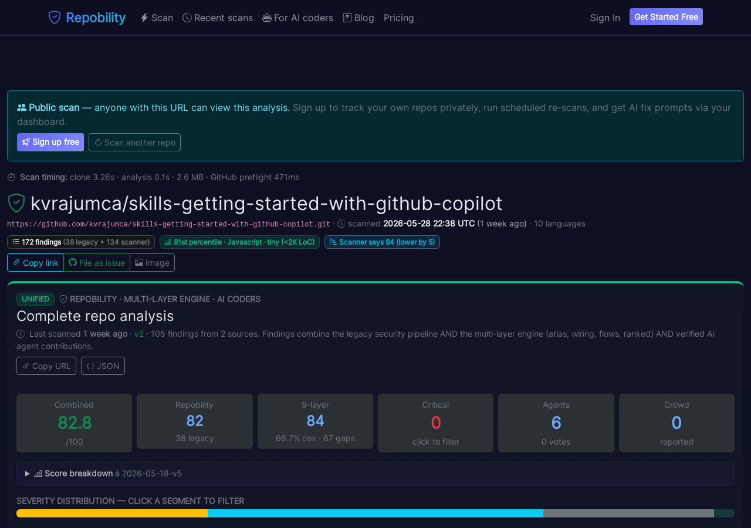Open the Scan page in navigation
The height and width of the screenshot is (528, 751).
tap(157, 18)
